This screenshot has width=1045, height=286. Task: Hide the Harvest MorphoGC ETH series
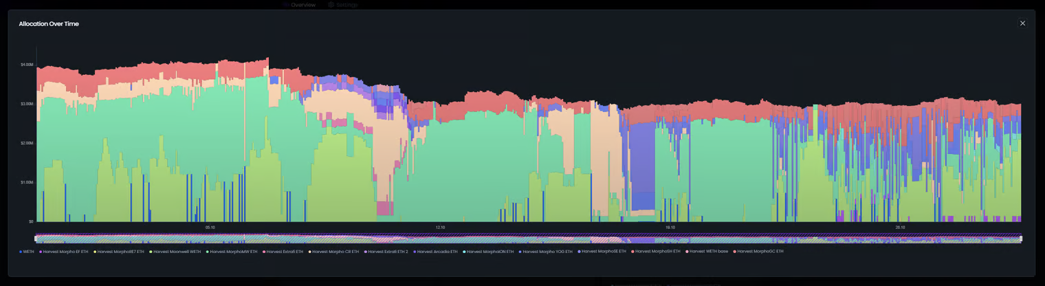tap(760, 252)
